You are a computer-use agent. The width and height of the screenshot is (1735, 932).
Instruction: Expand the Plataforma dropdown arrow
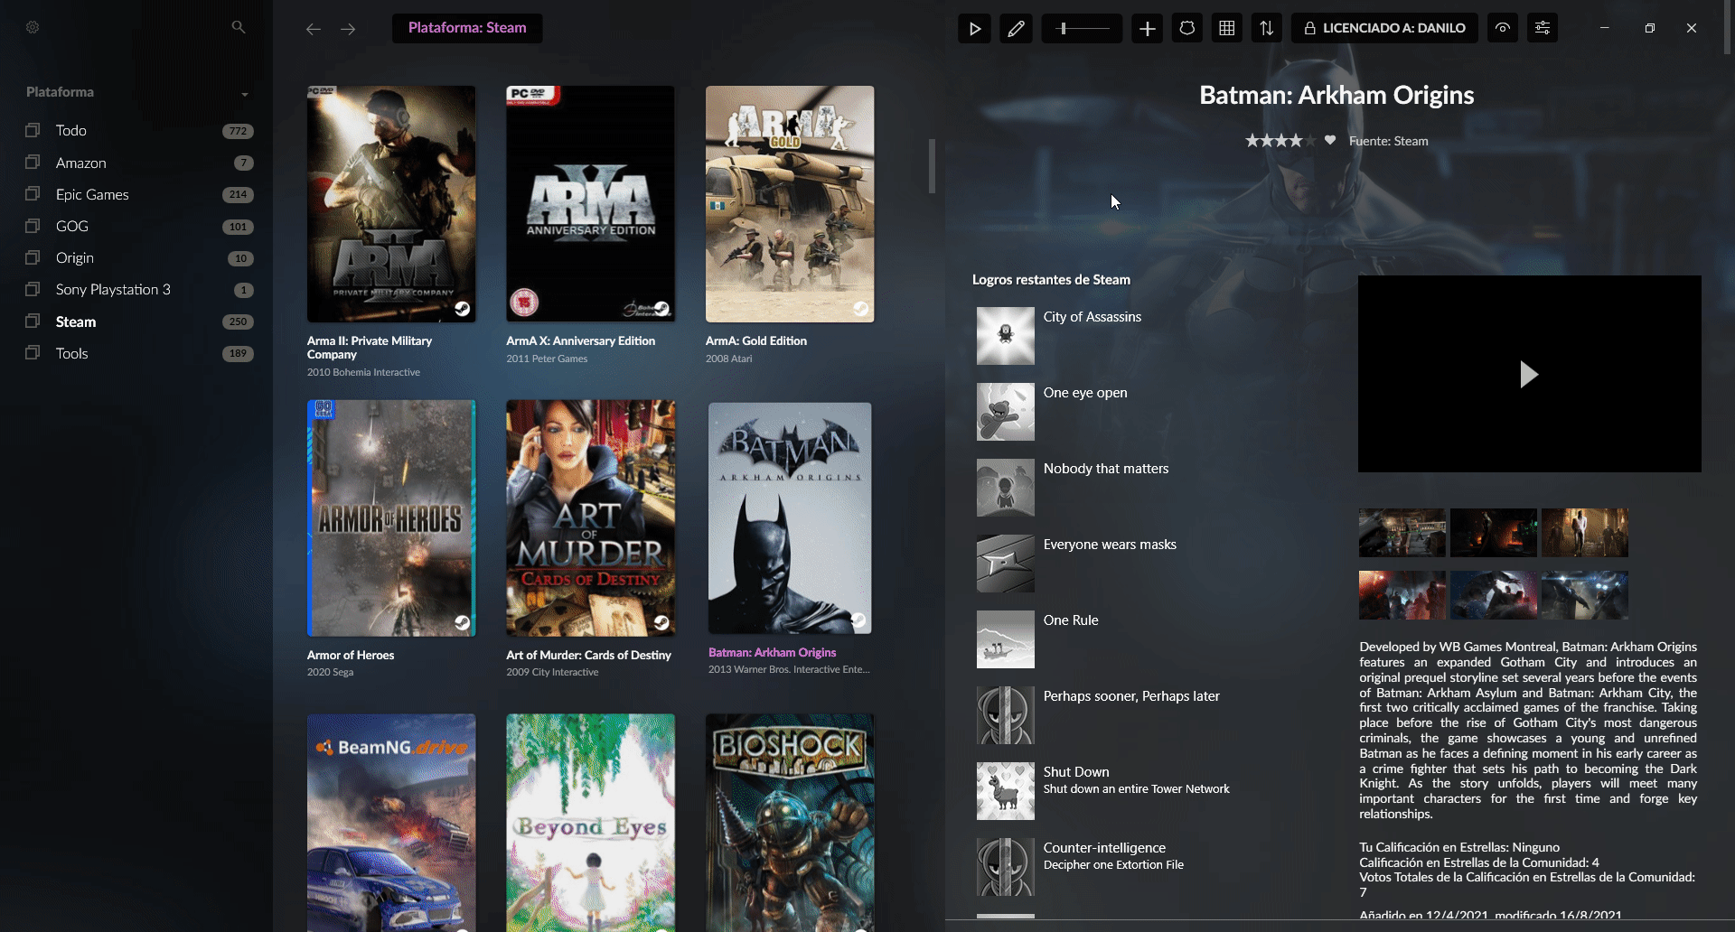(244, 94)
